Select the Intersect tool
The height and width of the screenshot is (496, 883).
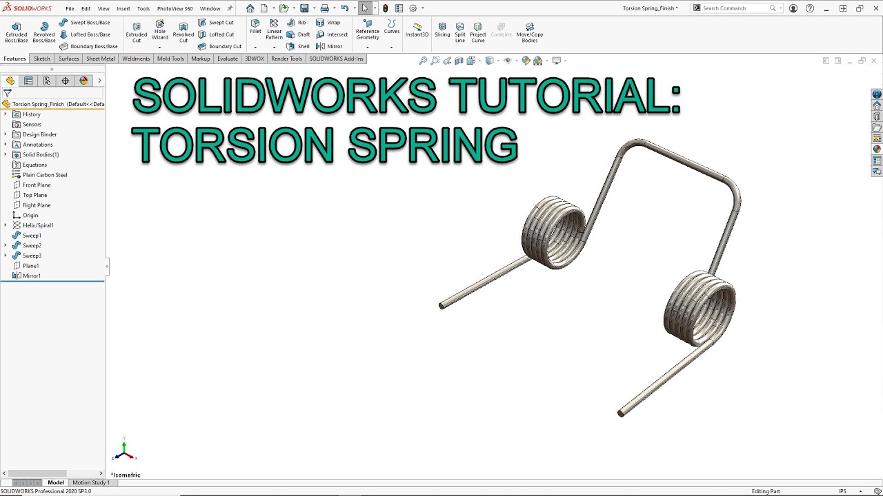[332, 34]
